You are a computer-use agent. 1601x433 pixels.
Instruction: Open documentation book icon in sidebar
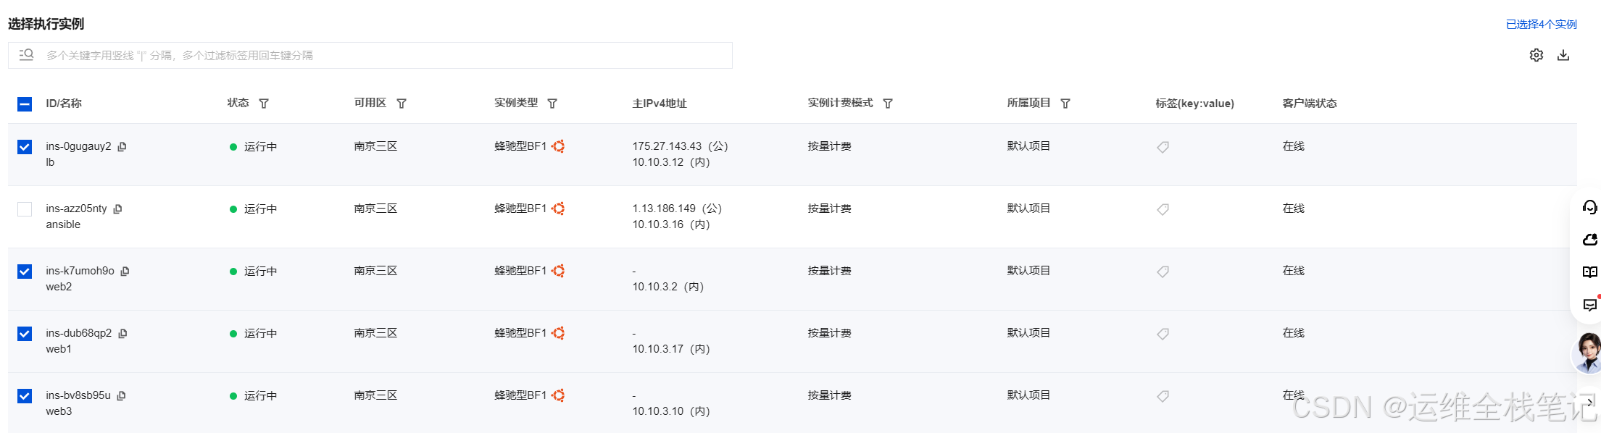pos(1590,272)
